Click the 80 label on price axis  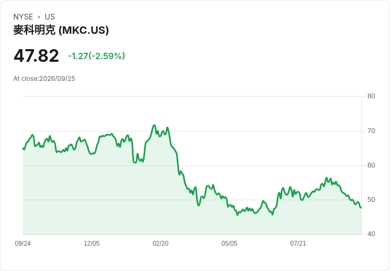click(x=371, y=96)
